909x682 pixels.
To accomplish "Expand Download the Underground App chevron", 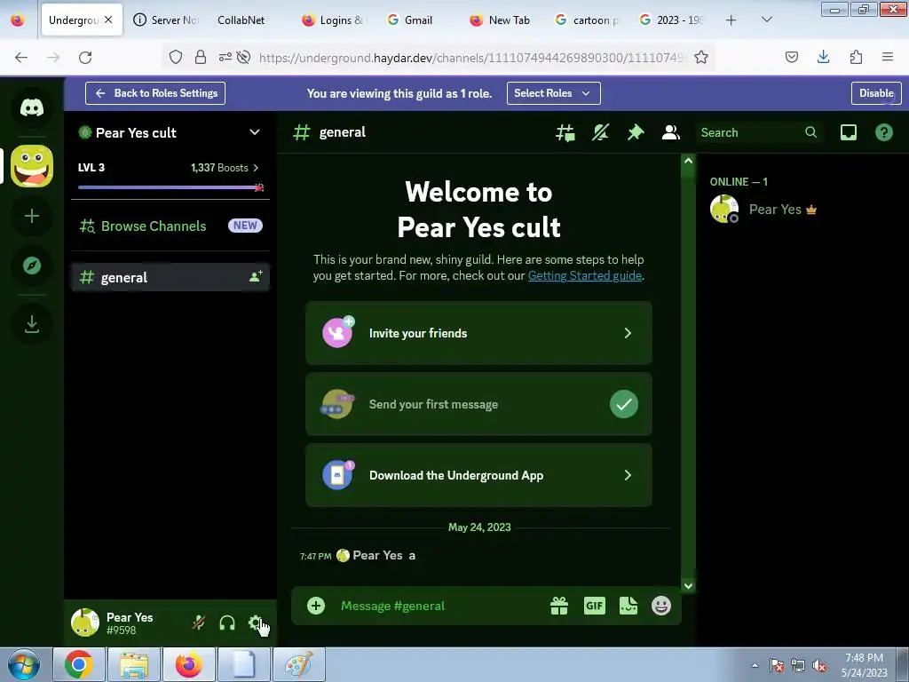I will coord(628,476).
